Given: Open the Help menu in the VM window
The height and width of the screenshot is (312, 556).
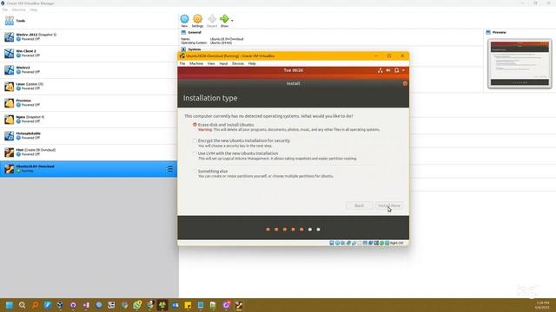Looking at the screenshot, I should pyautogui.click(x=252, y=63).
